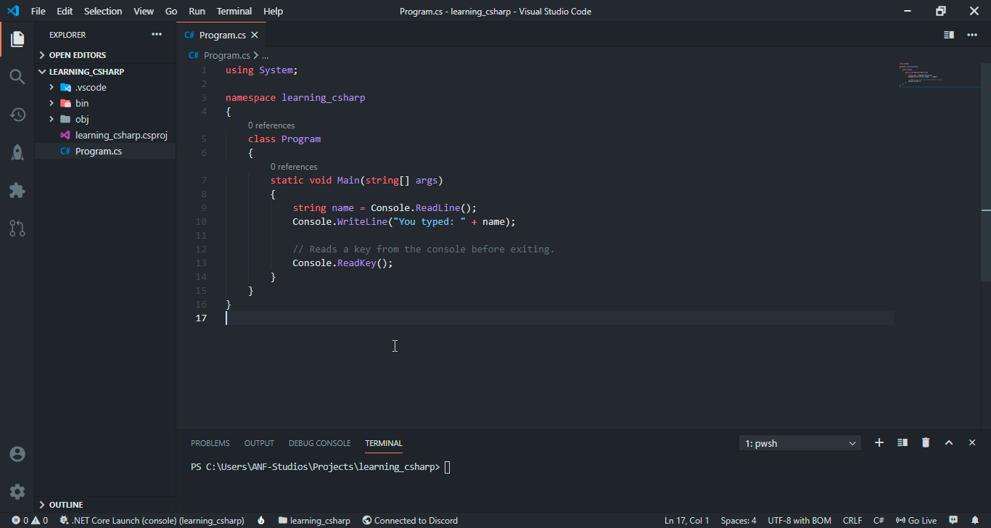This screenshot has height=528, width=991.
Task: Open the Run and Debug sidebar view
Action: point(17,152)
